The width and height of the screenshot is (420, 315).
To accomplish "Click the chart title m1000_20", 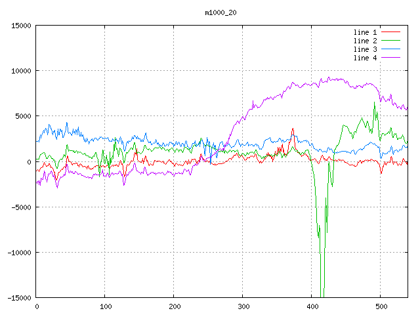I will (x=219, y=12).
